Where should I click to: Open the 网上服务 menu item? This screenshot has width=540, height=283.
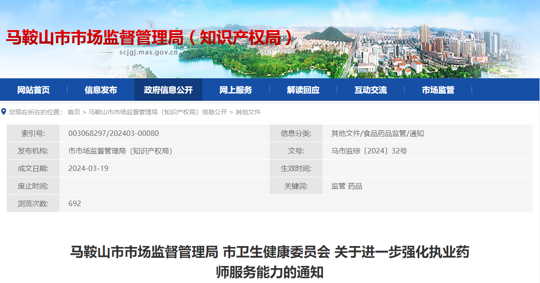tap(236, 90)
